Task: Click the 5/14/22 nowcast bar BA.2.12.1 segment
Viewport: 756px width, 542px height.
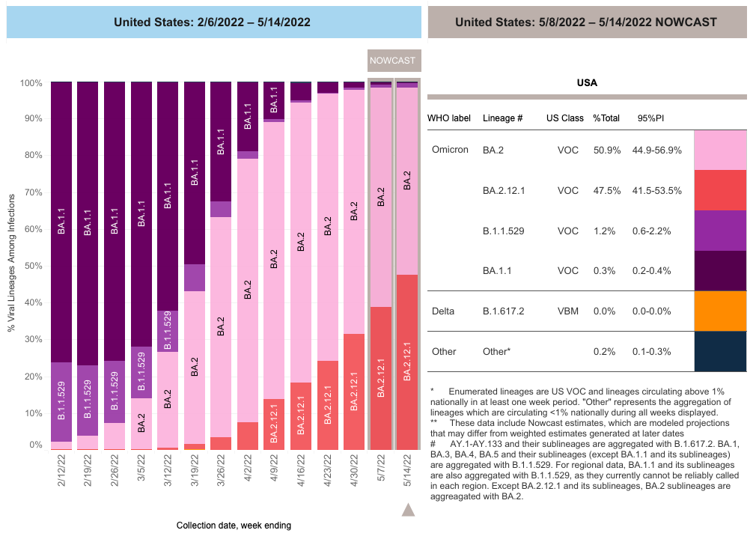Action: pos(408,362)
